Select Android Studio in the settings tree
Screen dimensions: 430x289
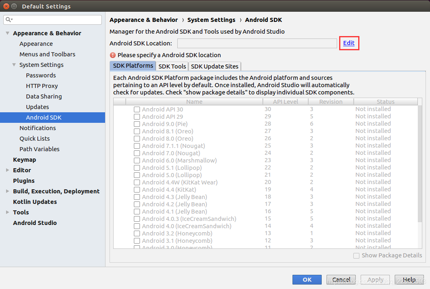(35, 223)
